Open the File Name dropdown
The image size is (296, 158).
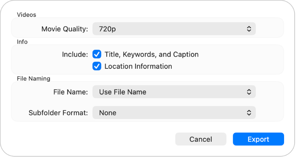point(174,92)
